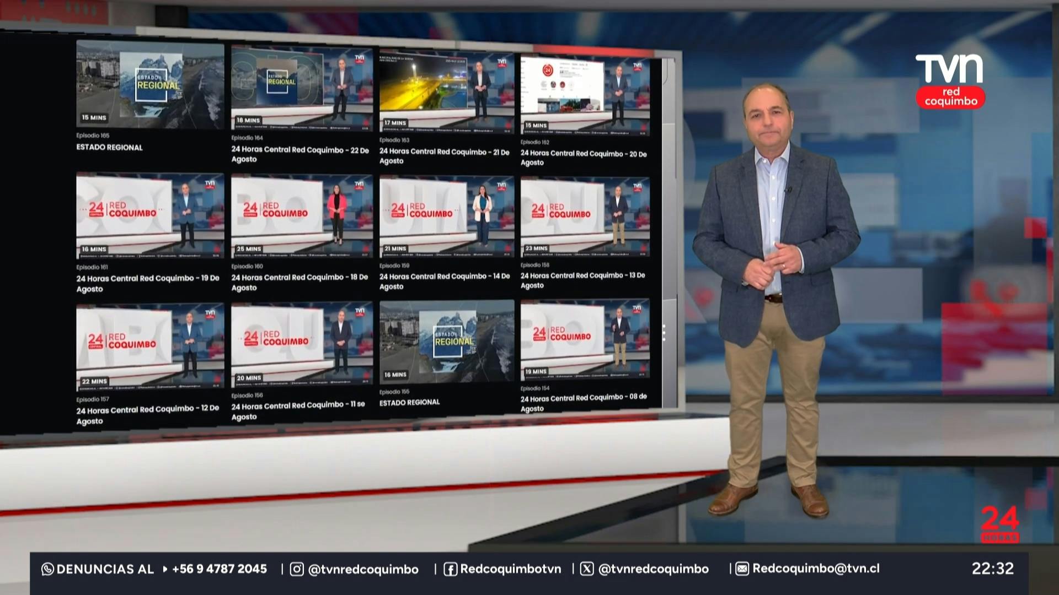Click the 'Episodio 155' label
Viewport: 1059px width, 595px height.
(x=394, y=392)
